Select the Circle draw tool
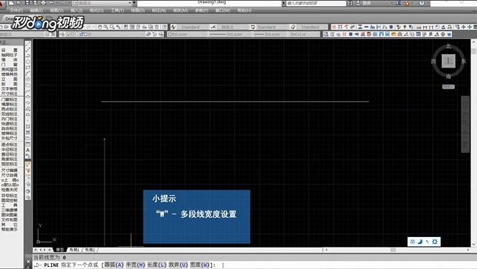This screenshot has width=477, height=269. pyautogui.click(x=28, y=79)
